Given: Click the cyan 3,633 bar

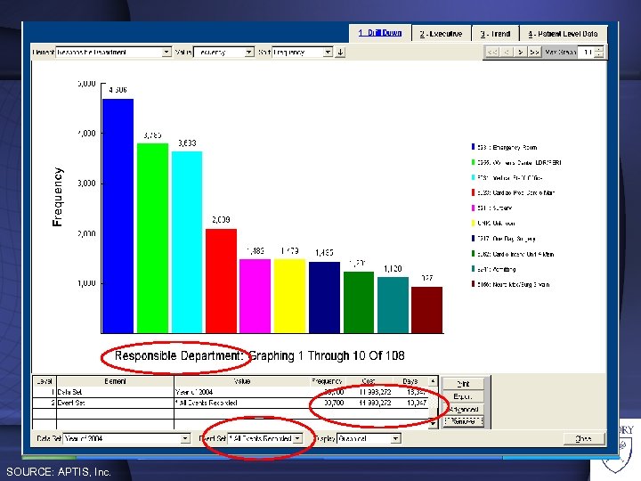Looking at the screenshot, I should 187,241.
